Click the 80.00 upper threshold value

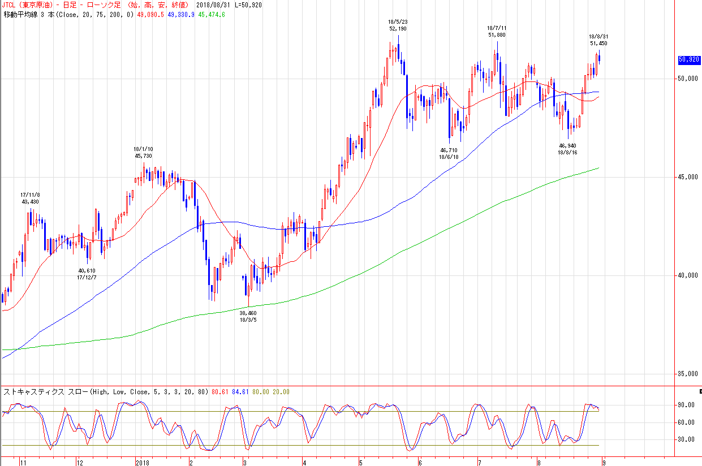(260, 391)
